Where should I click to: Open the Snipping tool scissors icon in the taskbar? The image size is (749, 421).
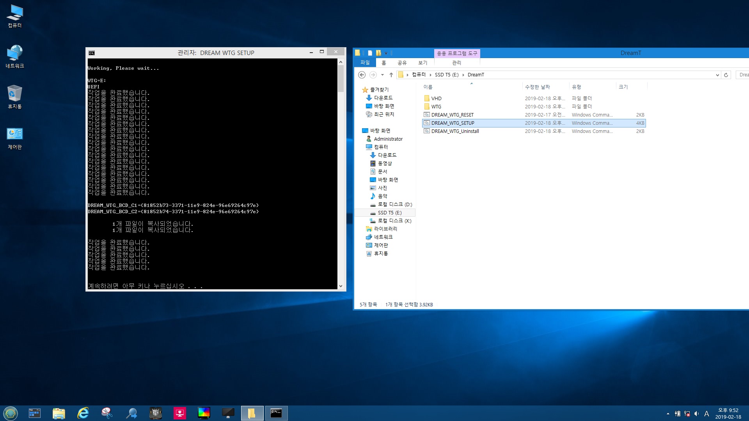coord(107,413)
